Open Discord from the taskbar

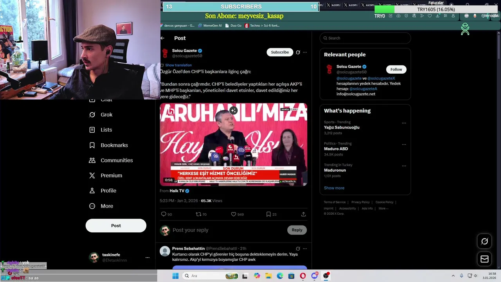pyautogui.click(x=314, y=276)
